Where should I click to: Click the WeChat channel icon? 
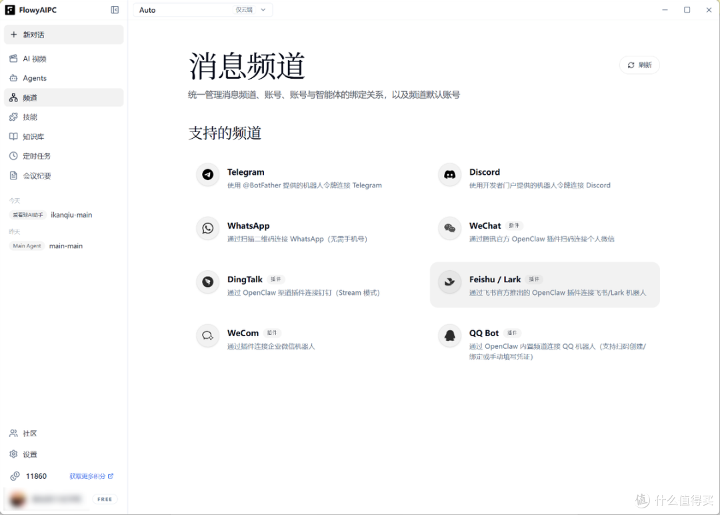[449, 228]
